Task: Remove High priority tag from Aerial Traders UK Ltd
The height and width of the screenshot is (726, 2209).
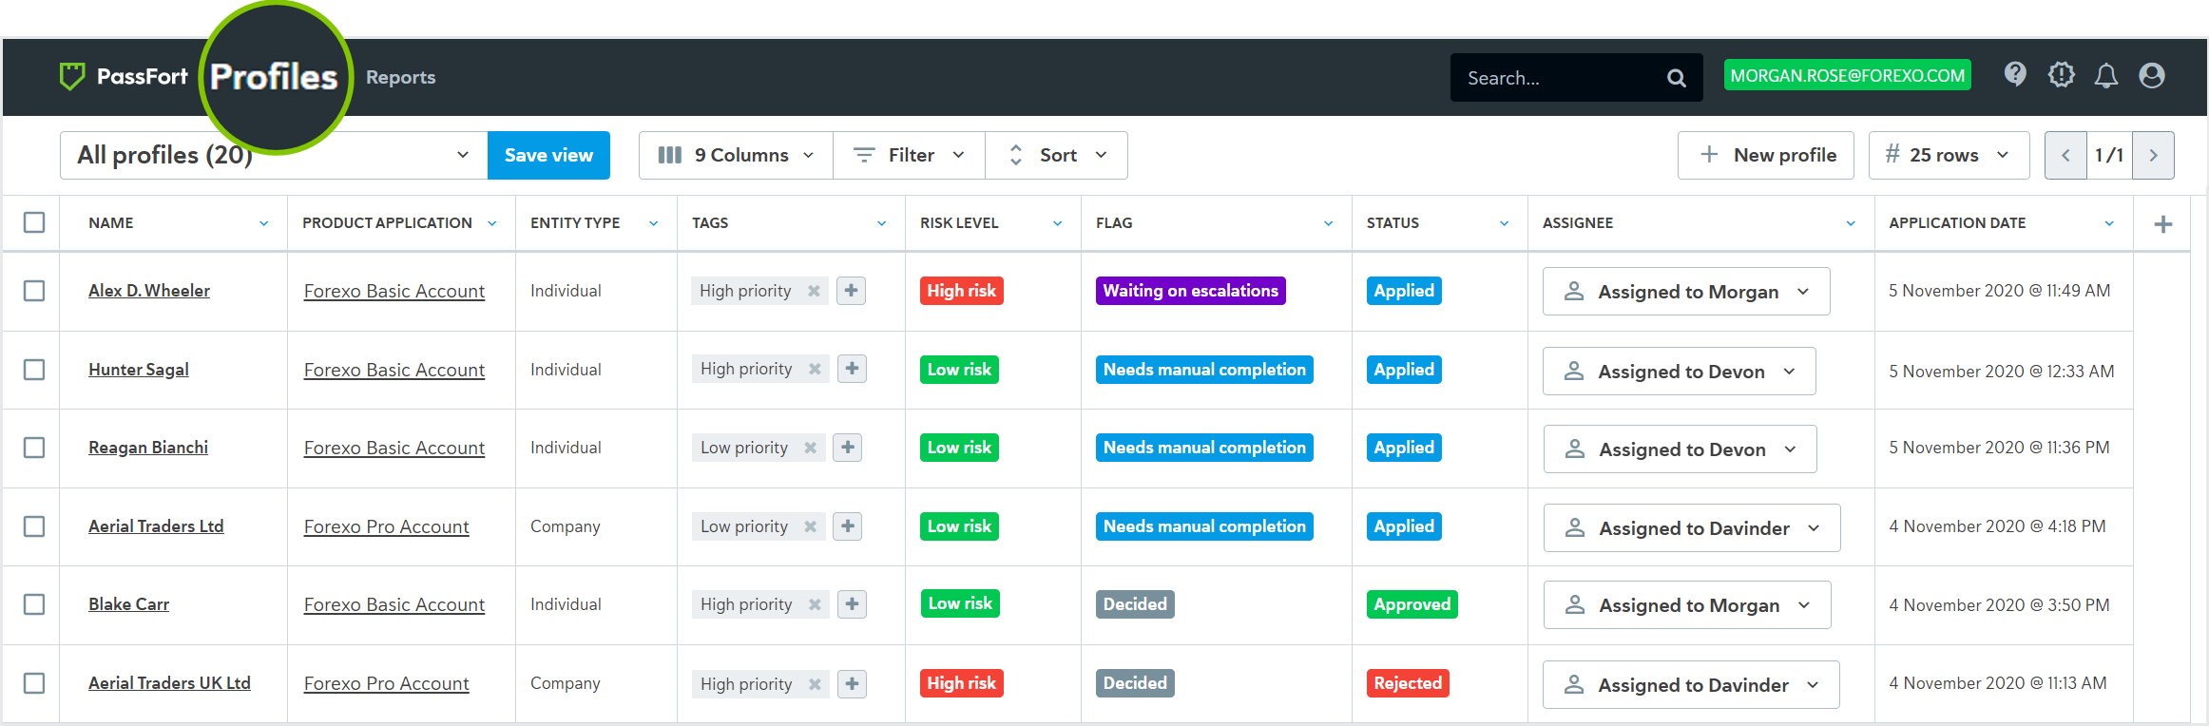Action: pyautogui.click(x=815, y=684)
